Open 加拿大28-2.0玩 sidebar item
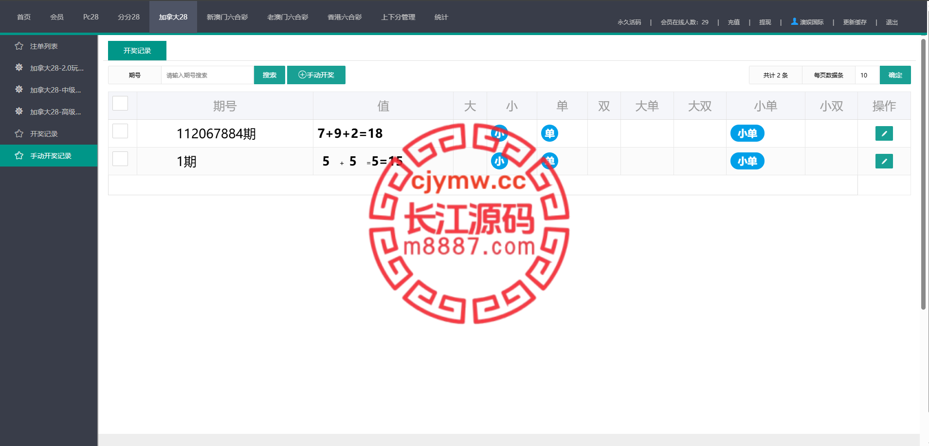Screen dimensions: 929x446 click(49, 68)
